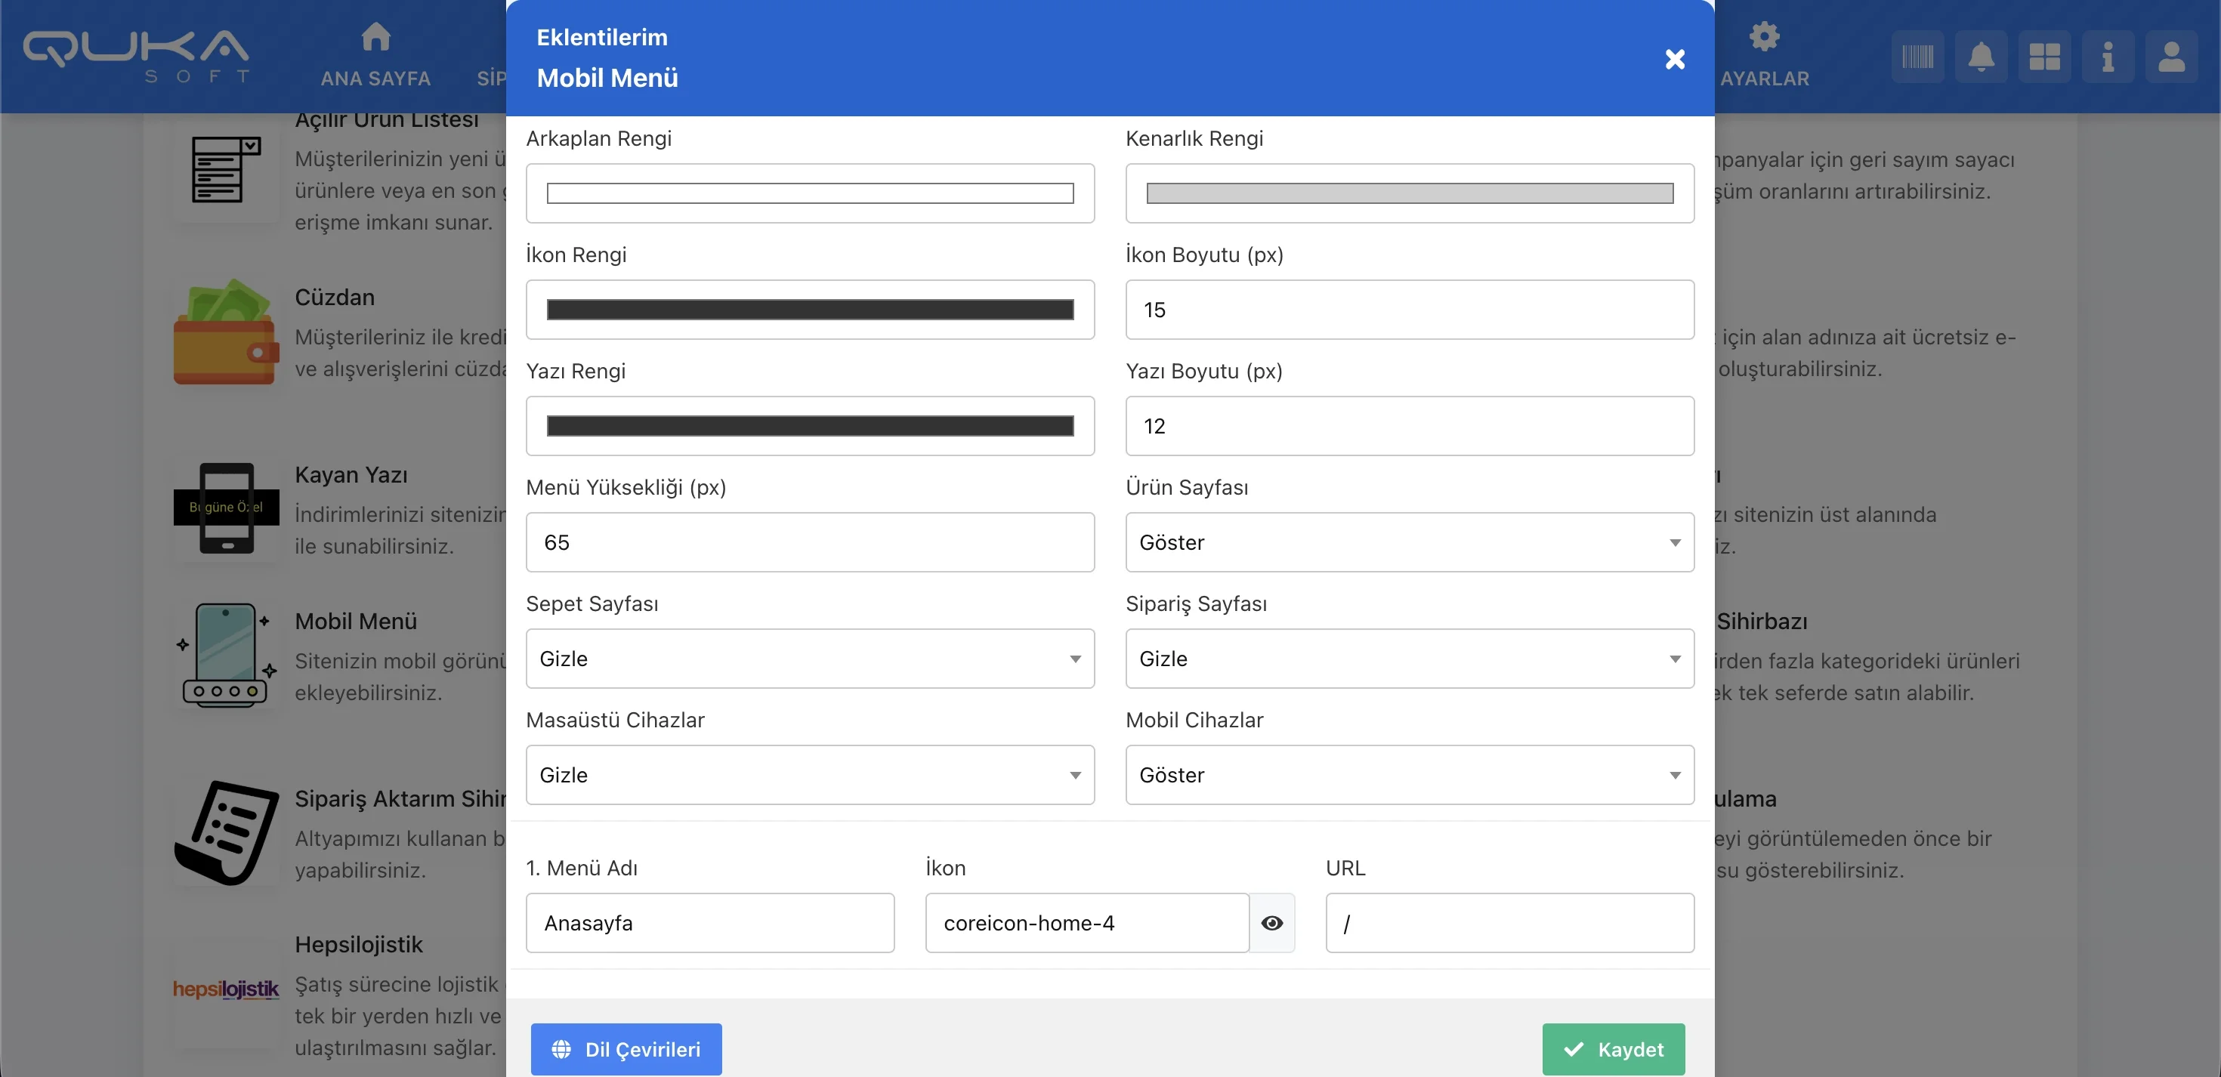Pick the İkon Rengi color swatch

pyautogui.click(x=810, y=310)
